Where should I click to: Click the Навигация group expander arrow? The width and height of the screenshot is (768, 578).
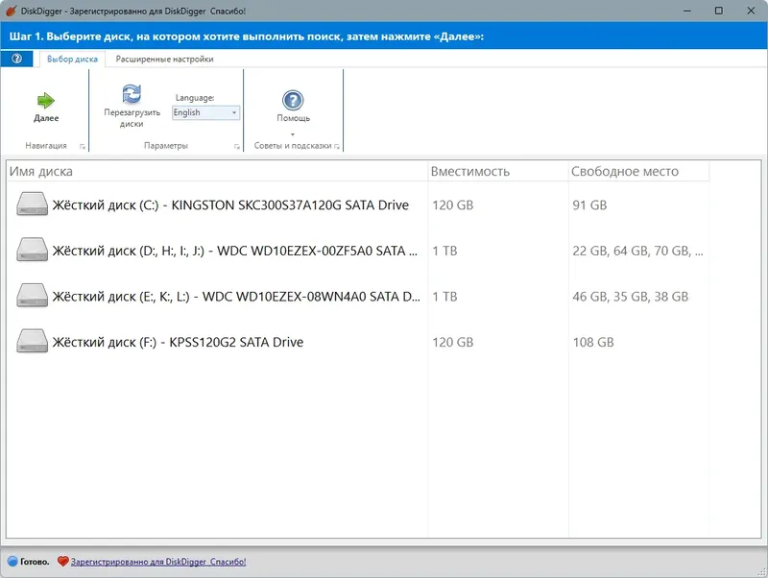84,146
